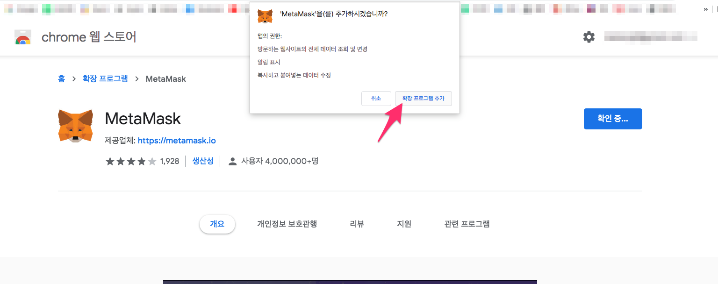Go to 홈 breadcrumb link
Image resolution: width=718 pixels, height=284 pixels.
tap(62, 78)
